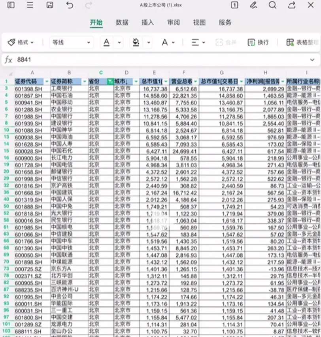Viewport: 321px width, 337px height.
Task: Redo the last undone action
Action: (89, 5)
